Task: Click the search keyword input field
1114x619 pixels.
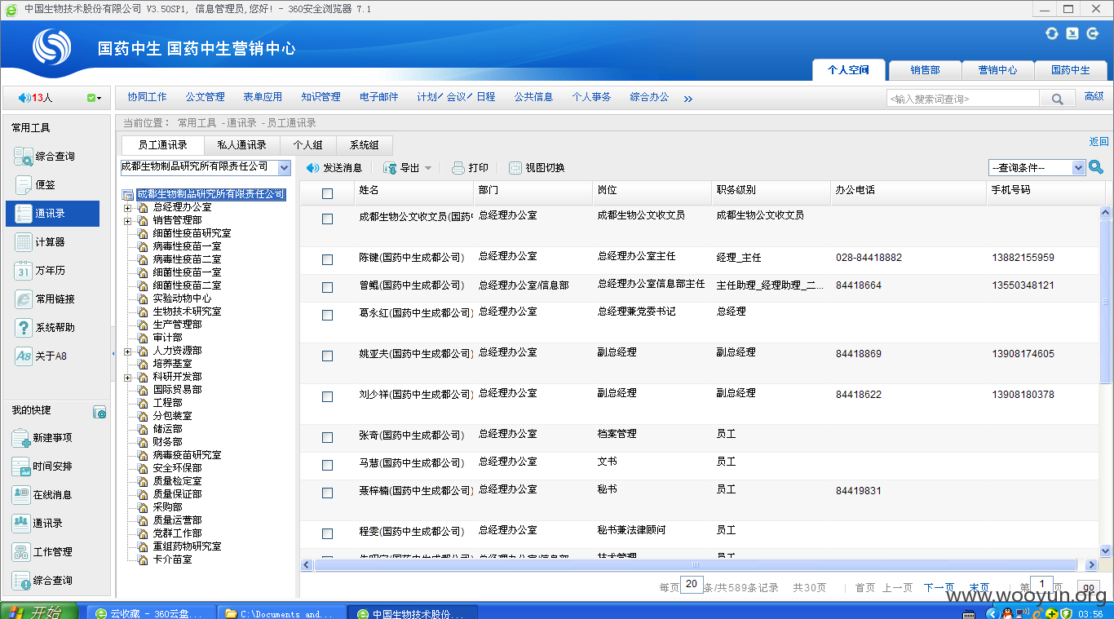Action: coord(963,99)
